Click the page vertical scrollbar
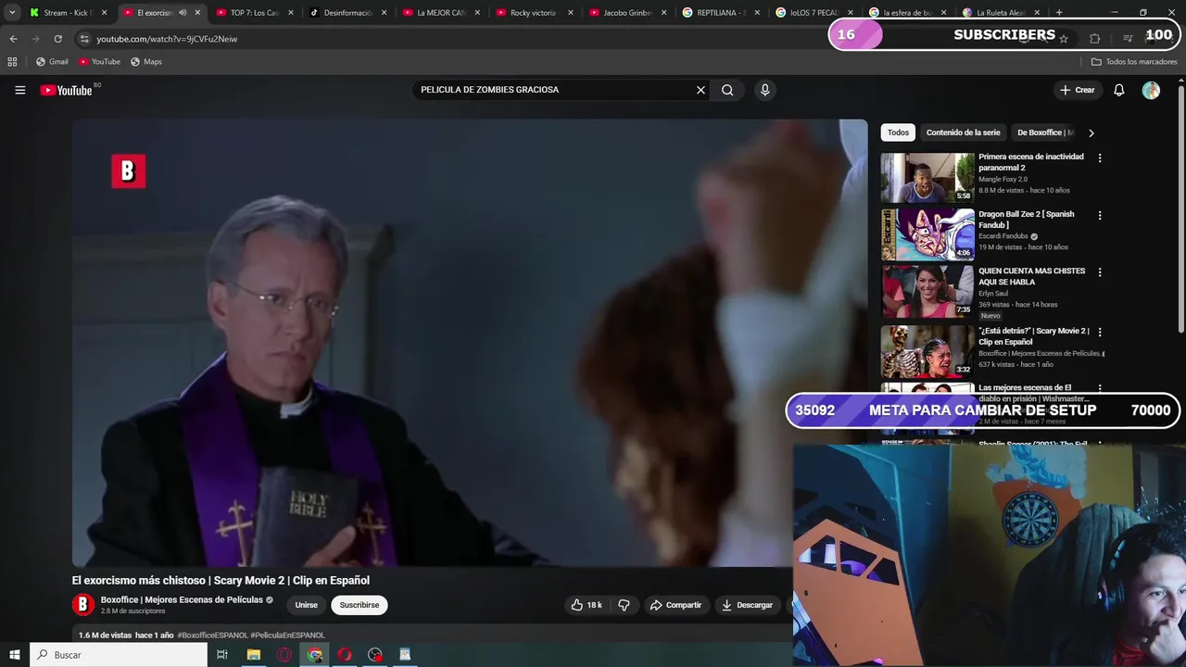 1181,208
